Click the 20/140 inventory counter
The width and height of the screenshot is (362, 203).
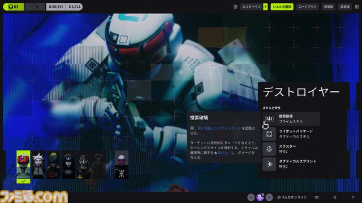tap(56, 7)
